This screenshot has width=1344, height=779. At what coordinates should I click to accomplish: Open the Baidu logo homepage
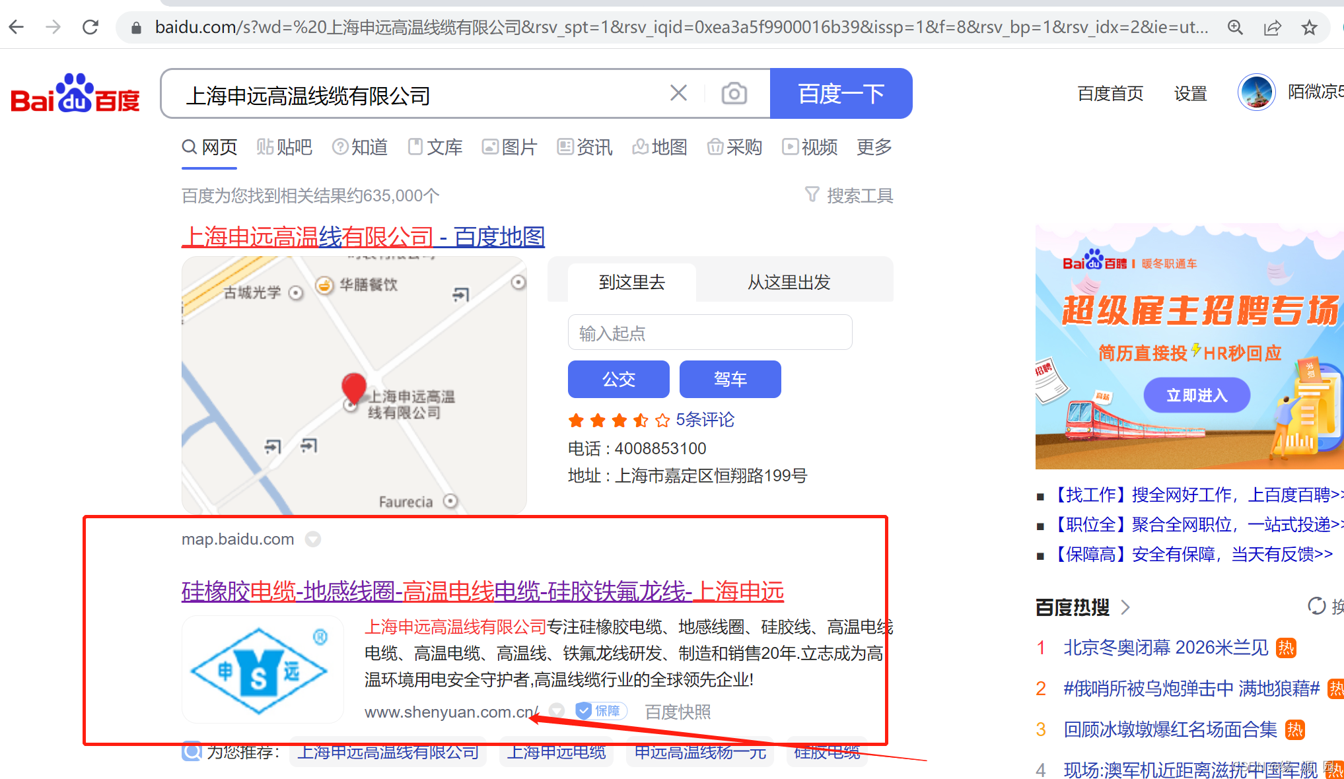pyautogui.click(x=75, y=93)
